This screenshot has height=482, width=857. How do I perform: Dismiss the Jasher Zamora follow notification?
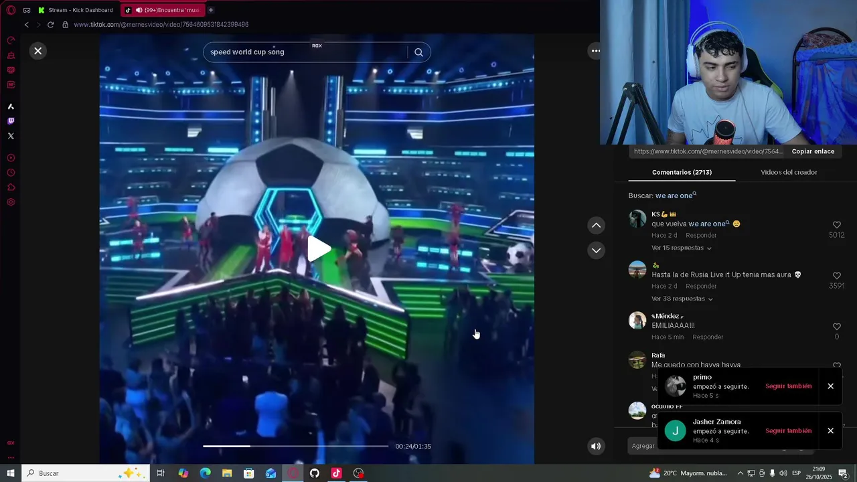click(x=830, y=431)
